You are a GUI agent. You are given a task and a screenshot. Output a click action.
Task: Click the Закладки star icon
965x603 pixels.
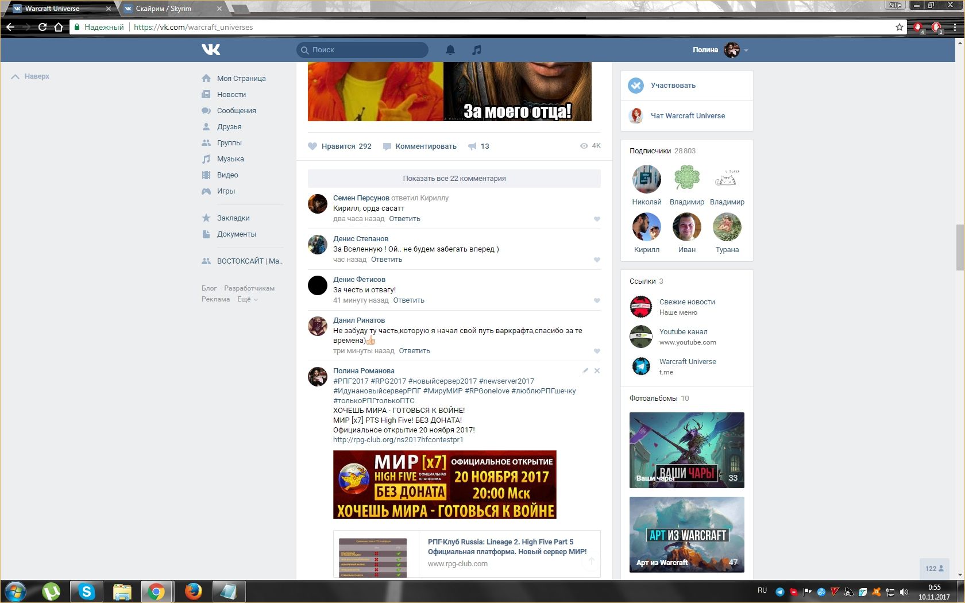pos(206,218)
